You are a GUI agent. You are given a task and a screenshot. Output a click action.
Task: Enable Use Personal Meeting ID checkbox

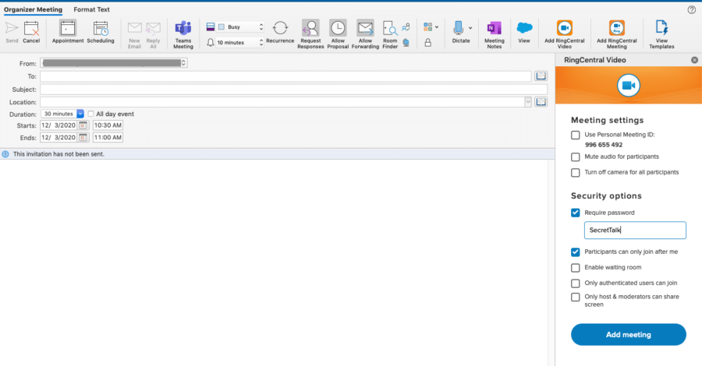pos(576,135)
